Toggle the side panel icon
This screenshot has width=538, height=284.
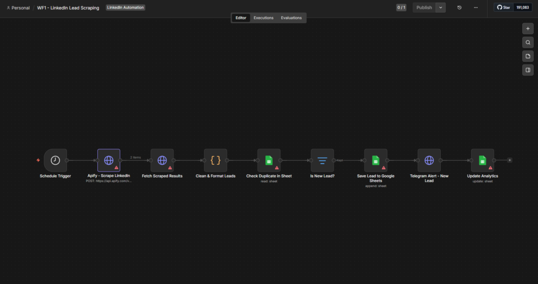point(528,70)
